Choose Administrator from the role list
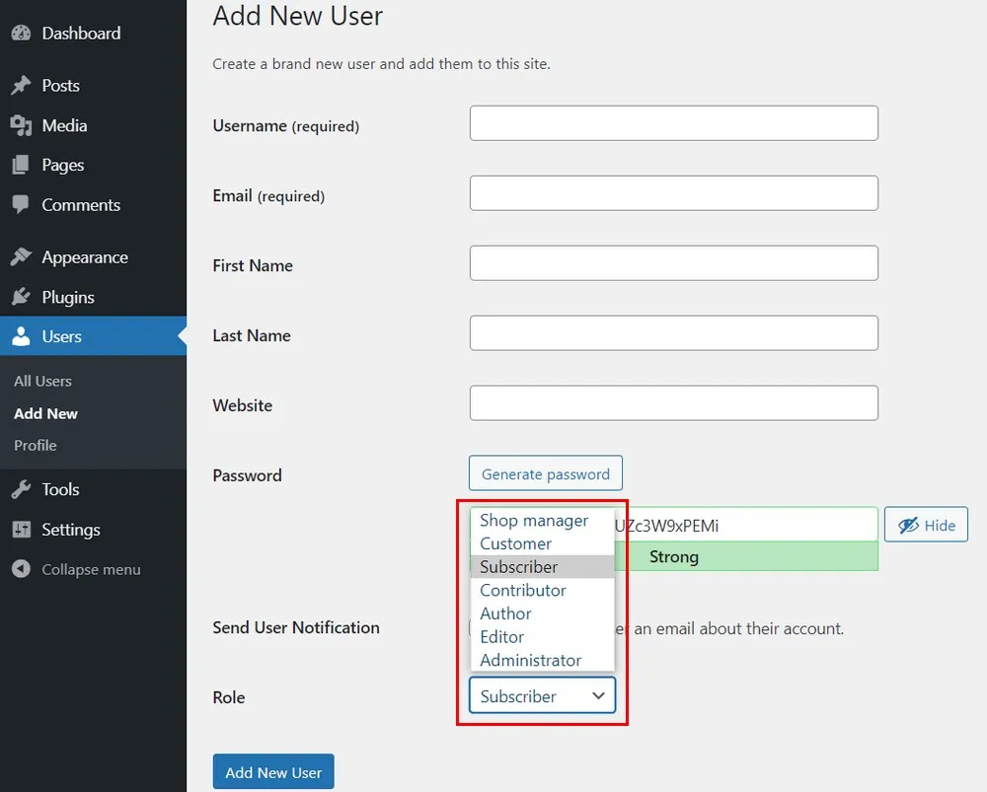 click(530, 660)
